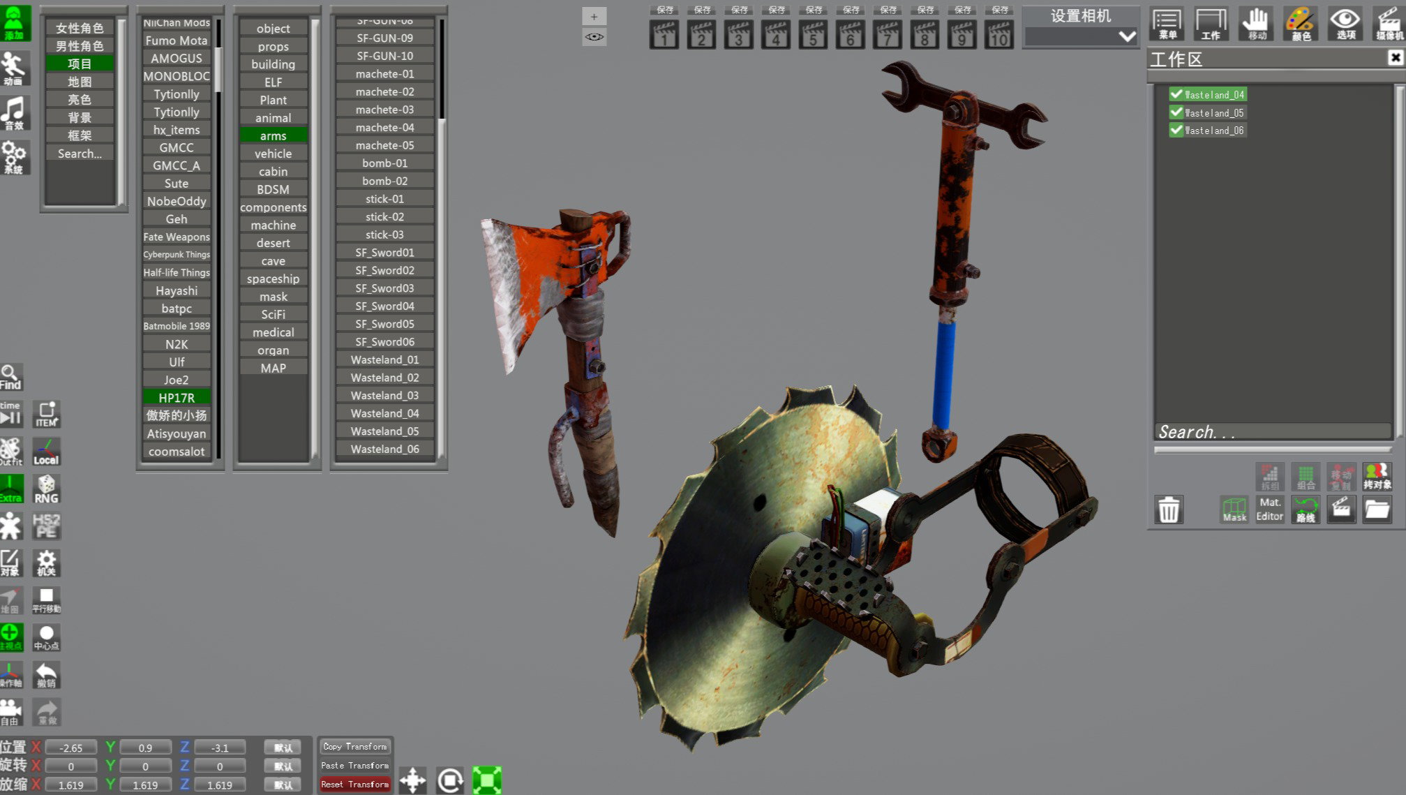This screenshot has width=1406, height=795.
Task: Click the Copy Transform button
Action: click(355, 747)
